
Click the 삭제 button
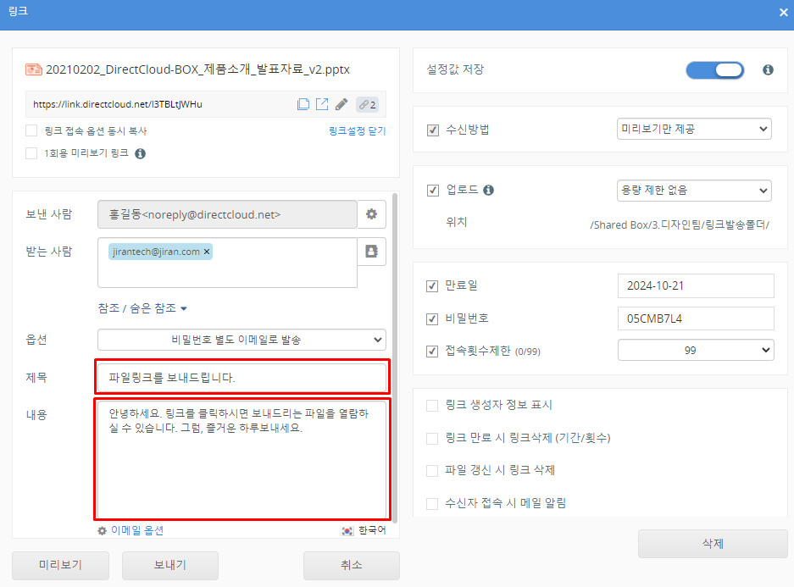click(x=713, y=544)
